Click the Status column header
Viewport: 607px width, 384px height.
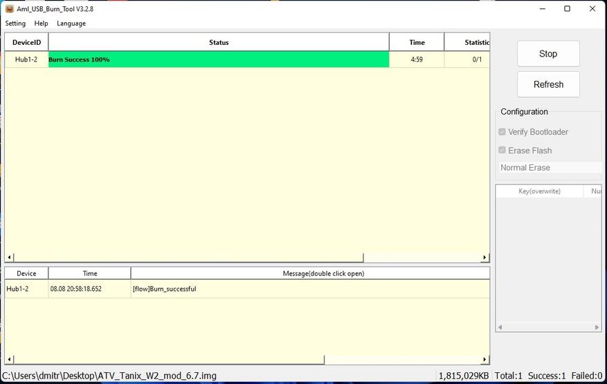click(x=219, y=42)
